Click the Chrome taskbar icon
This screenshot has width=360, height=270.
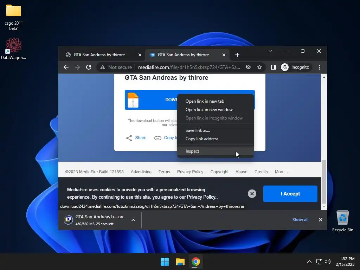click(195, 262)
